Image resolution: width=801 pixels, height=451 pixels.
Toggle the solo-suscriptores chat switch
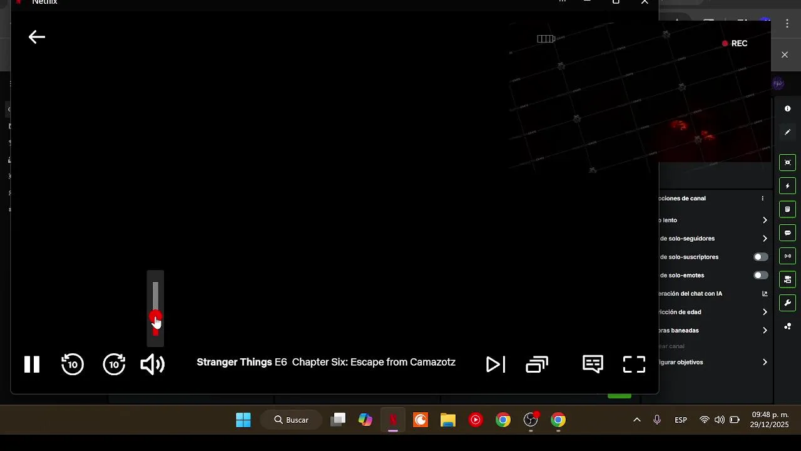[x=761, y=257]
